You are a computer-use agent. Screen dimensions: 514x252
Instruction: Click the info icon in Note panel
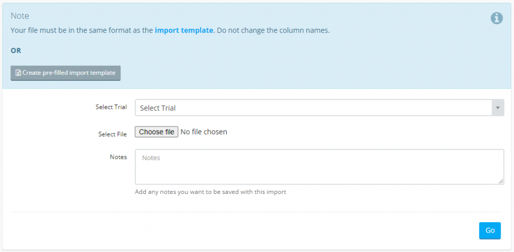[x=497, y=18]
